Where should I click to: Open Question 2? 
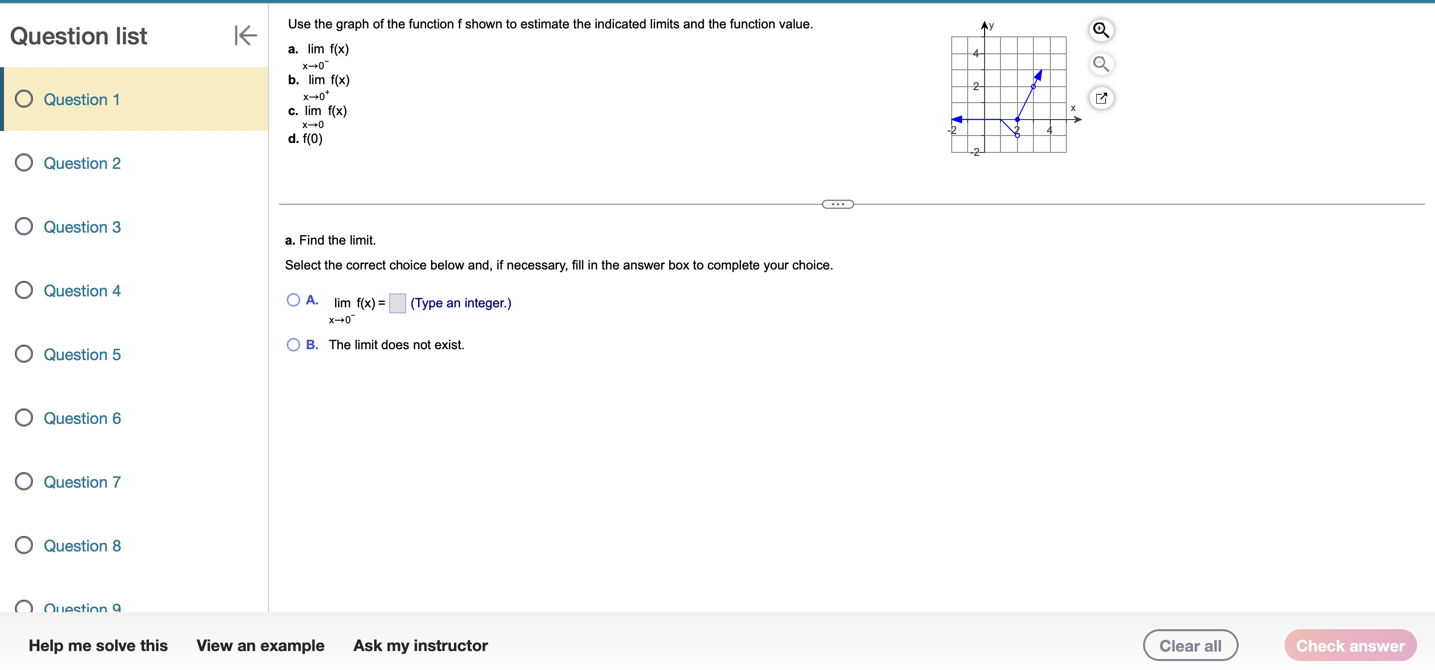pyautogui.click(x=82, y=163)
